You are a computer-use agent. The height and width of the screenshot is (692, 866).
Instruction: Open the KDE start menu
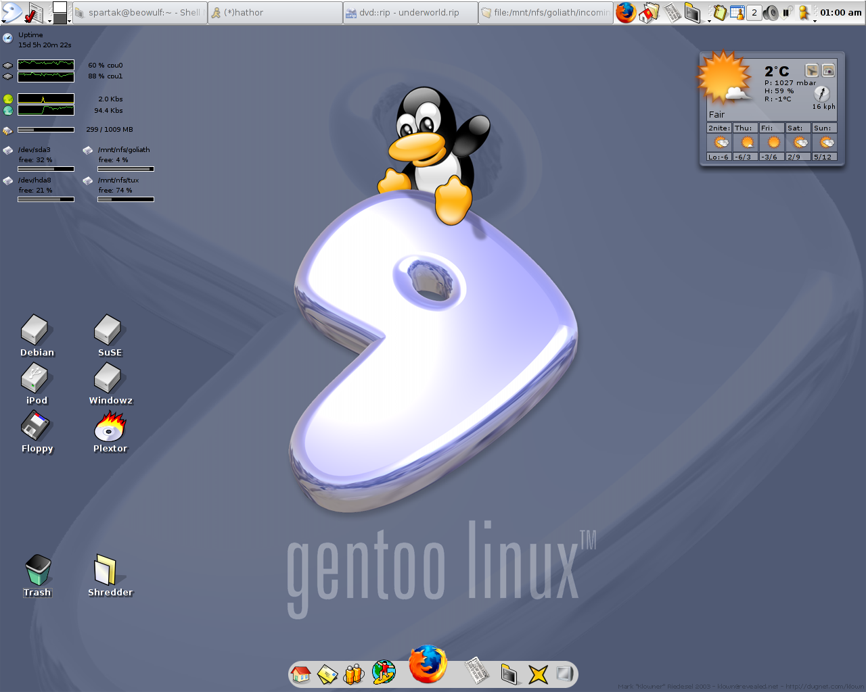click(11, 12)
